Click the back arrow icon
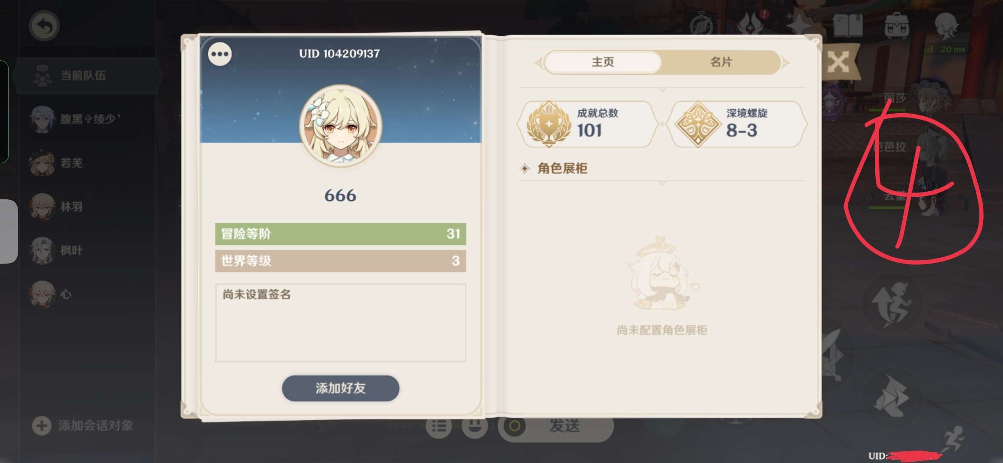Viewport: 1003px width, 463px height. click(x=44, y=26)
